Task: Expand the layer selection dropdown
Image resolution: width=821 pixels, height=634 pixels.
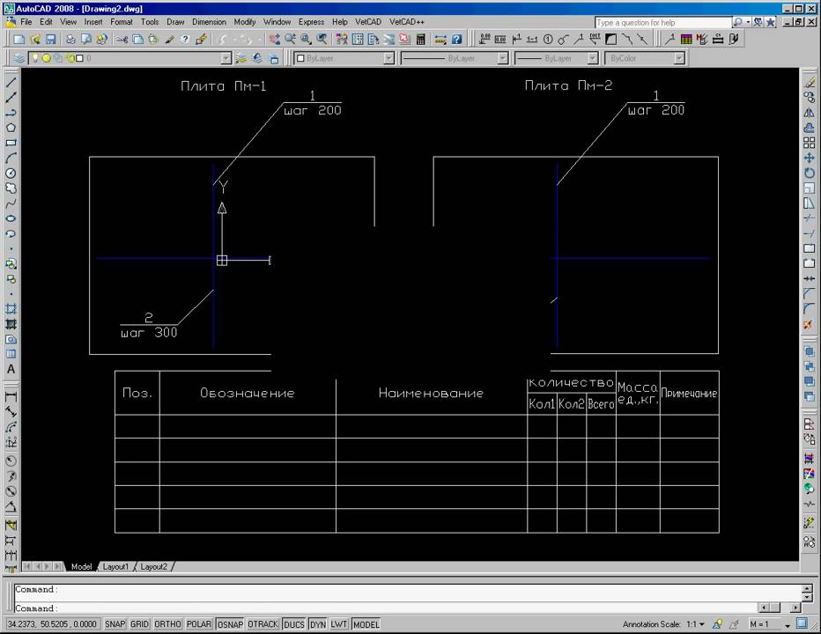Action: (x=226, y=58)
